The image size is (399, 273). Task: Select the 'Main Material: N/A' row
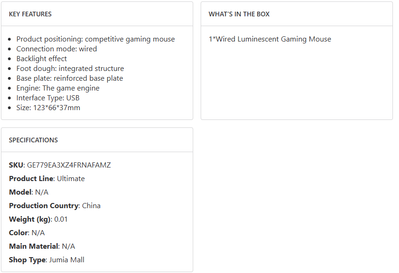[42, 246]
